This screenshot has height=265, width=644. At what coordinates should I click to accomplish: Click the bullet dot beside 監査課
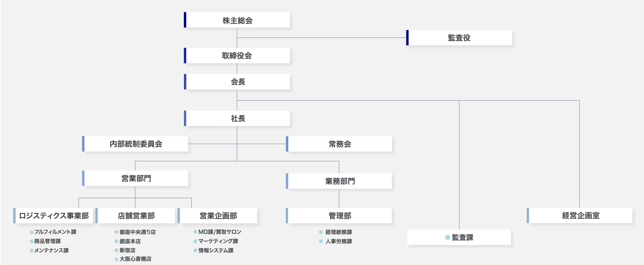click(x=448, y=237)
